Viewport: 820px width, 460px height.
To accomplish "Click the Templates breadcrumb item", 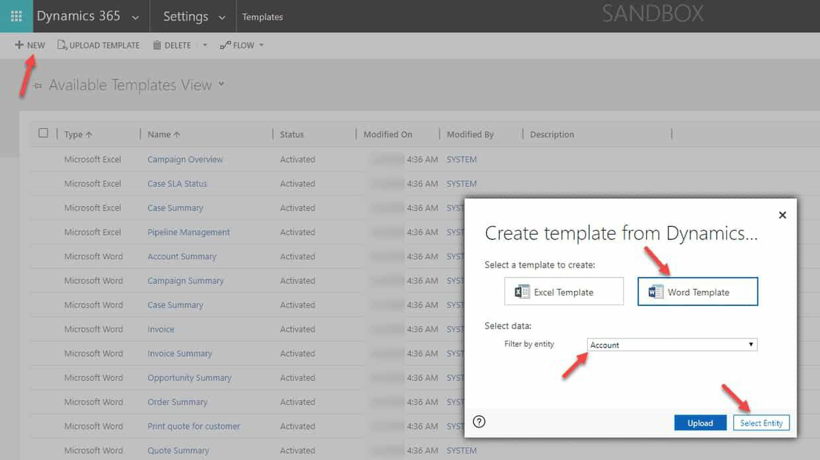I will [x=263, y=17].
